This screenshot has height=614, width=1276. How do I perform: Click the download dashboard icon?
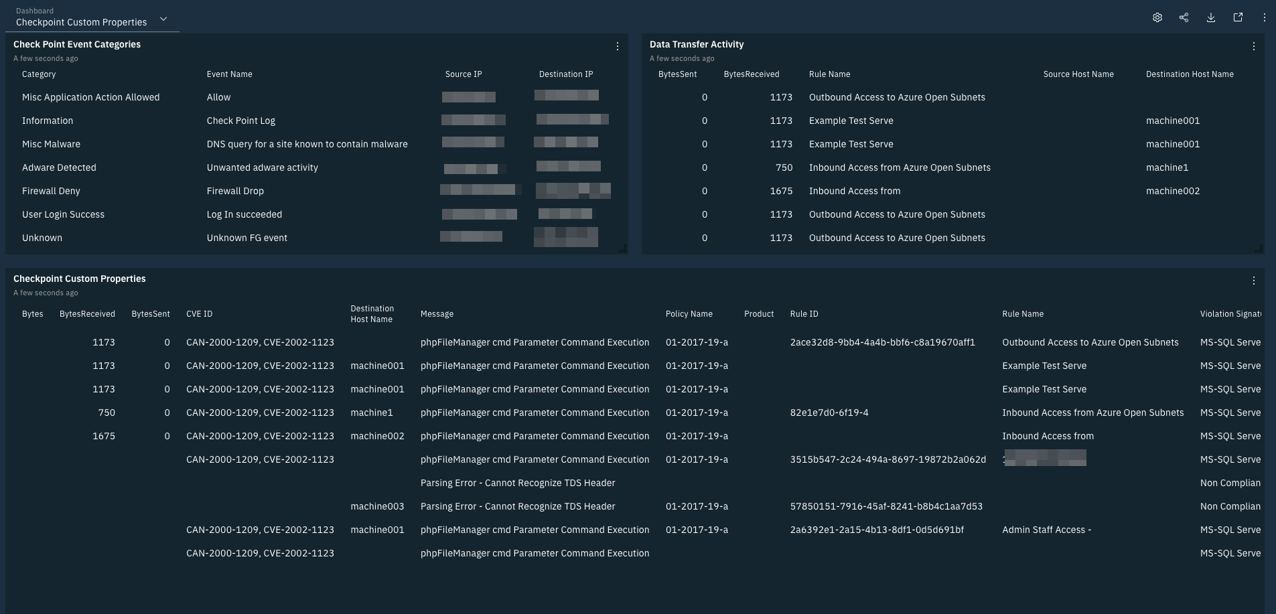click(1210, 18)
